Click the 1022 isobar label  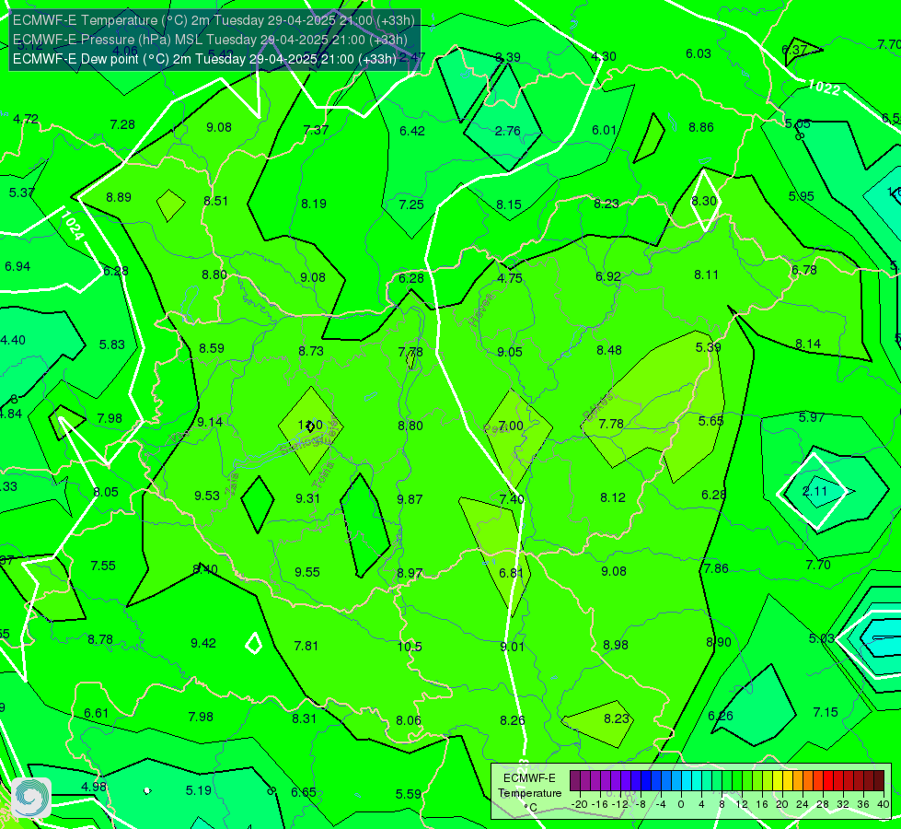click(824, 88)
